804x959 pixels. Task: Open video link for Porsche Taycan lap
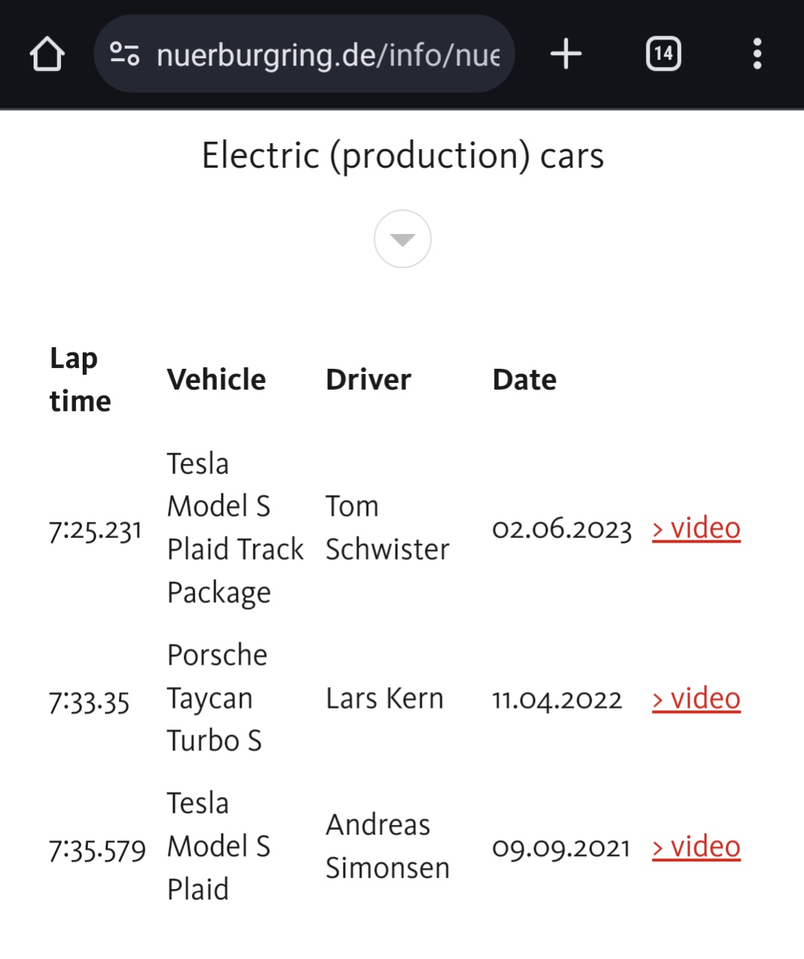point(696,699)
